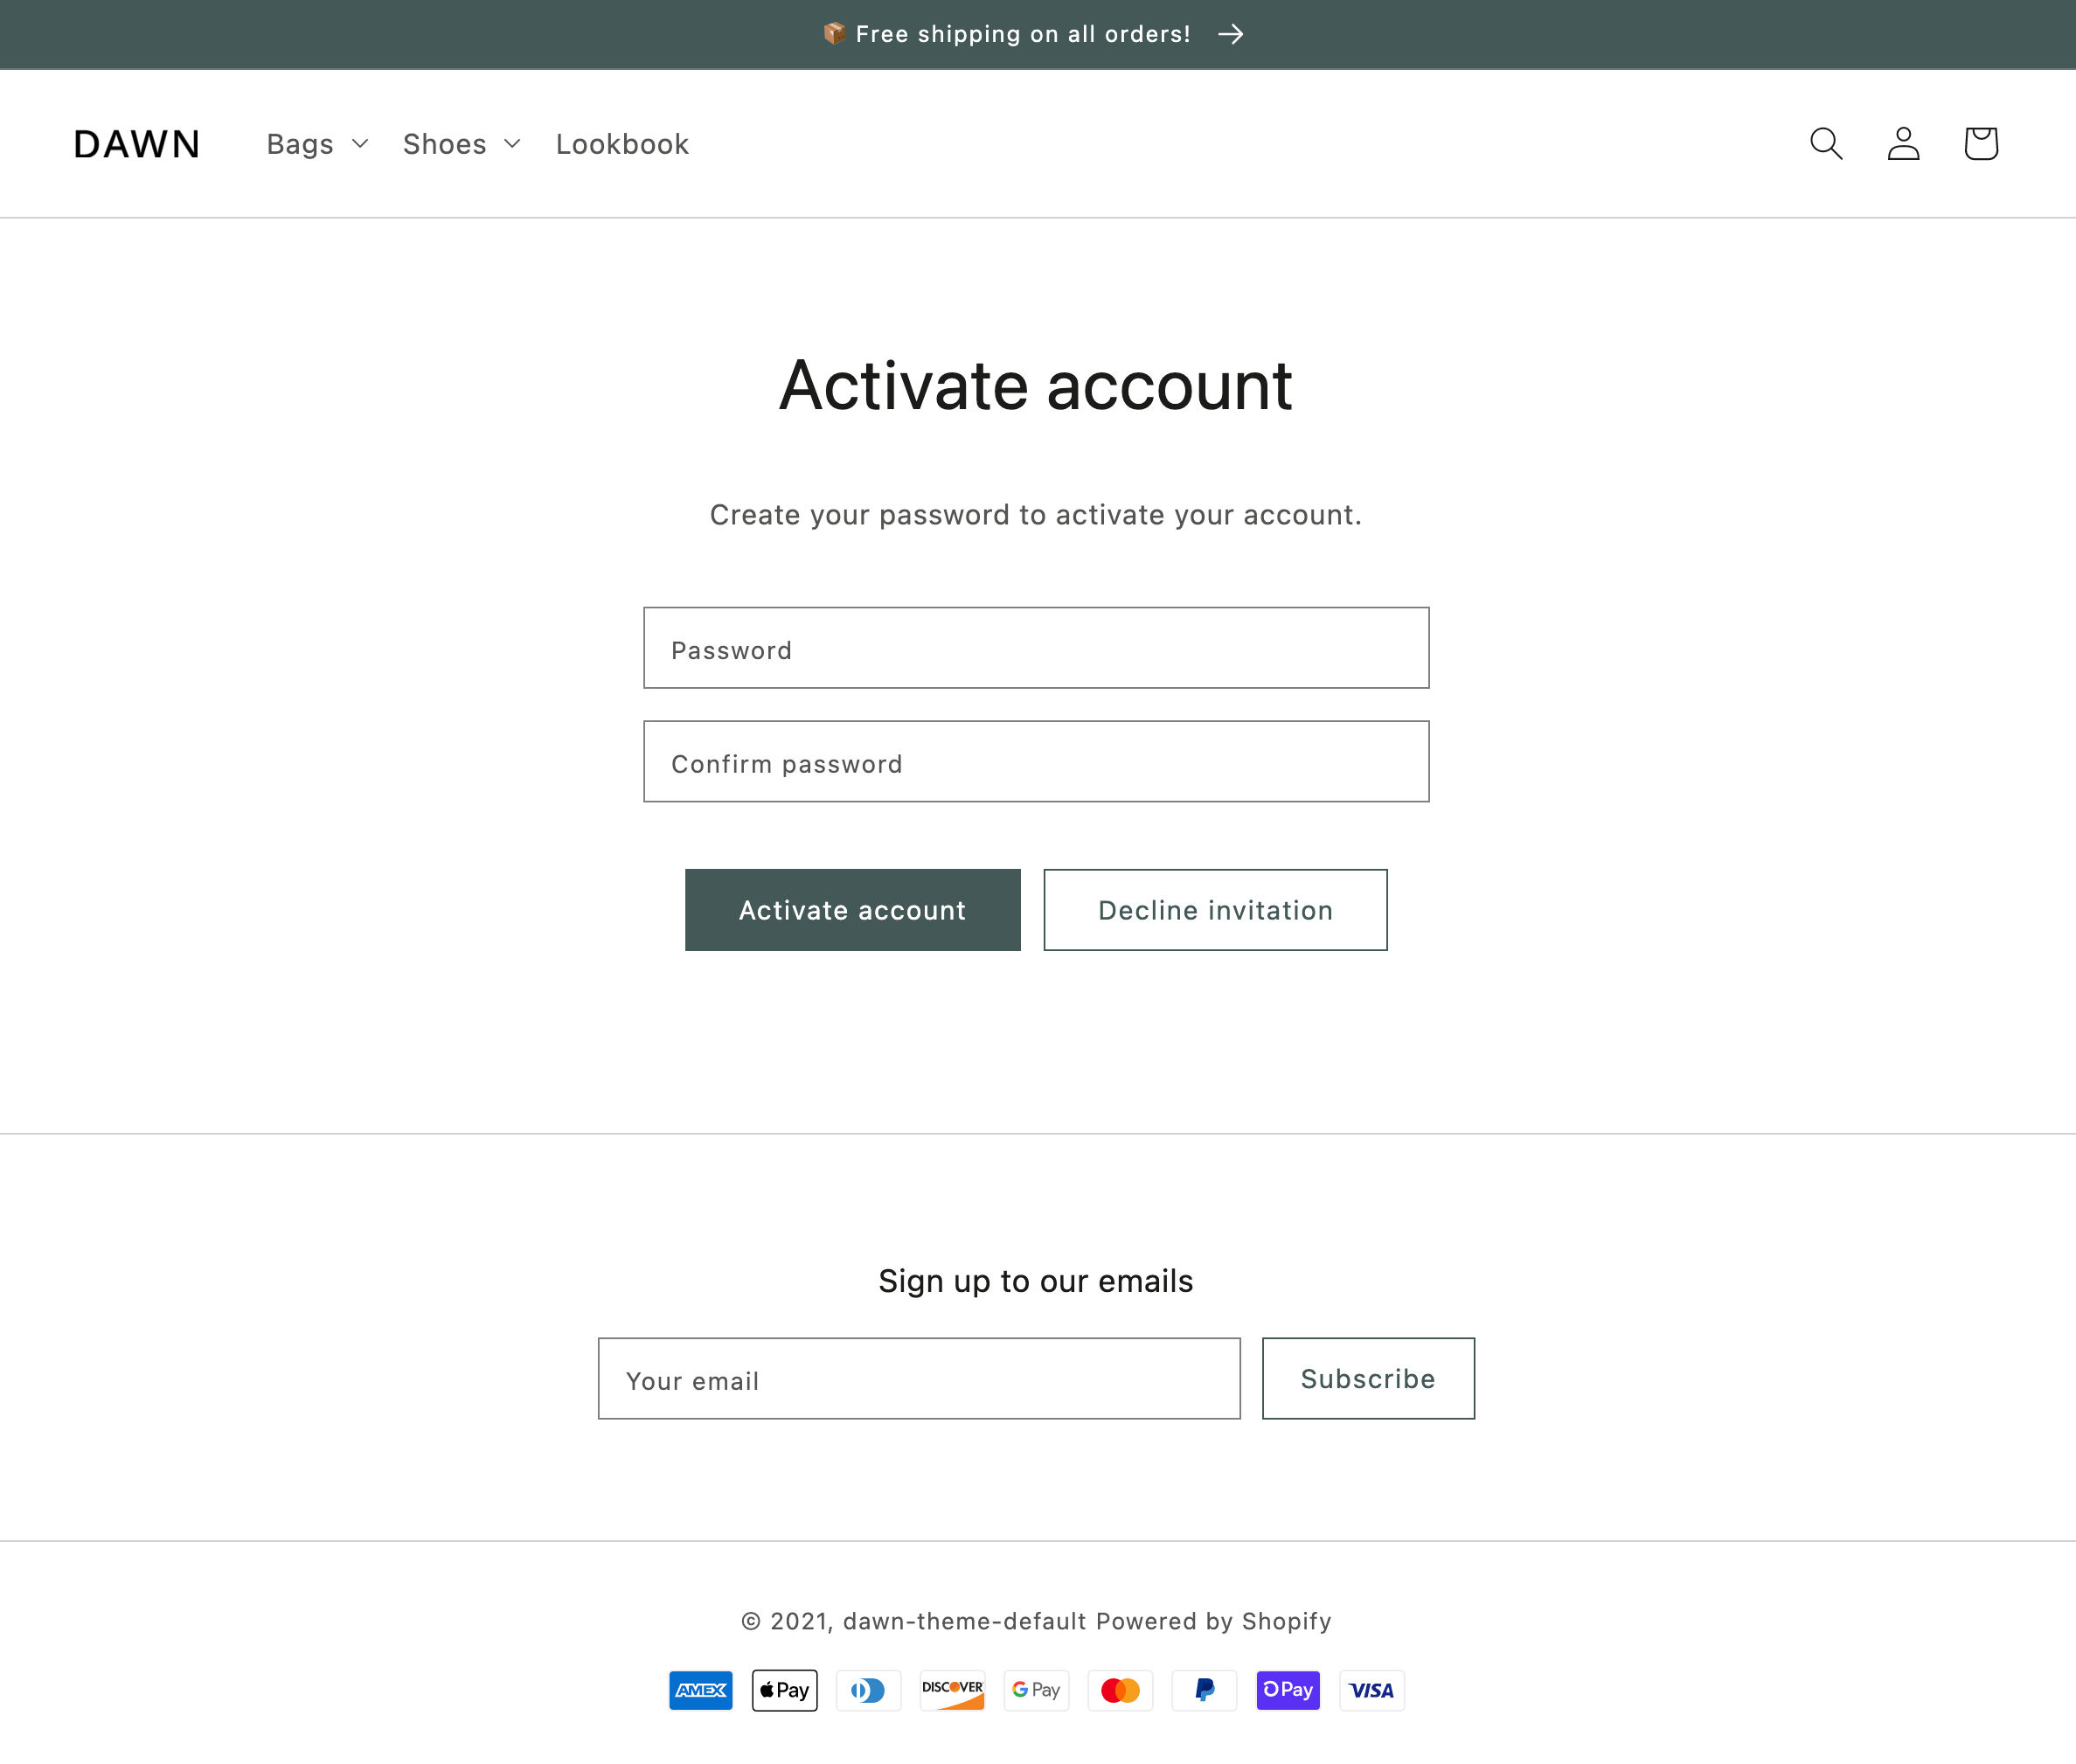Viewport: 2076px width, 1764px height.
Task: Expand the Bags dropdown menu
Action: click(317, 144)
